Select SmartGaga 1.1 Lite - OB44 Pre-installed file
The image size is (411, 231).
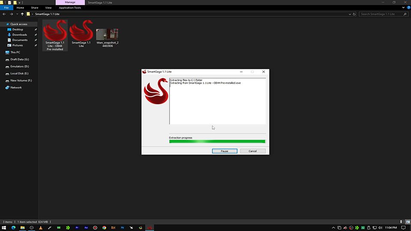coord(55,36)
